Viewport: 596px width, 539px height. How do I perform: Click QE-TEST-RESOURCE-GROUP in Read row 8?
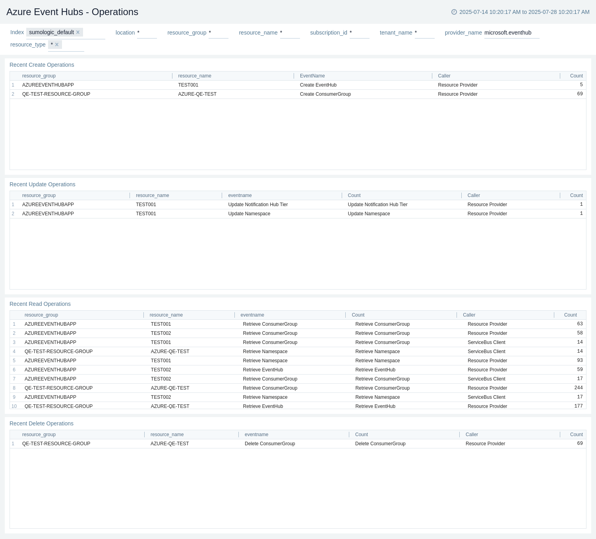pyautogui.click(x=58, y=388)
